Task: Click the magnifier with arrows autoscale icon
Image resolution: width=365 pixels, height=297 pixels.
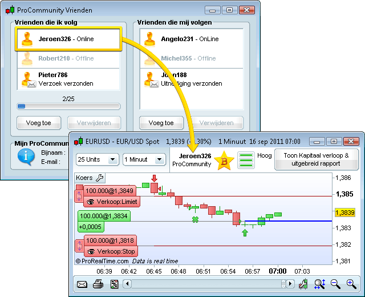Action: pos(319,284)
